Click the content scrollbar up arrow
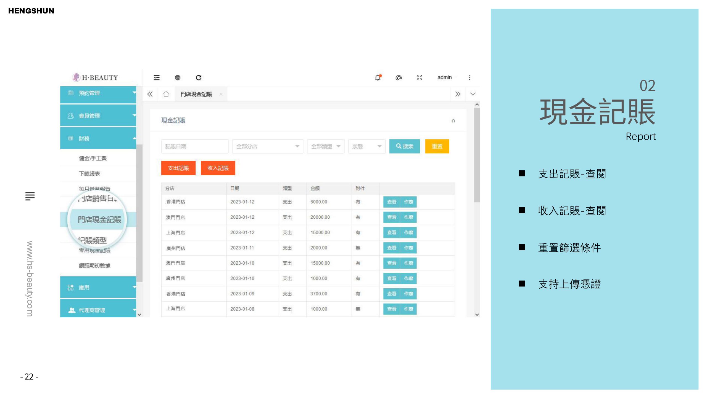This screenshot has width=707, height=397. click(477, 105)
